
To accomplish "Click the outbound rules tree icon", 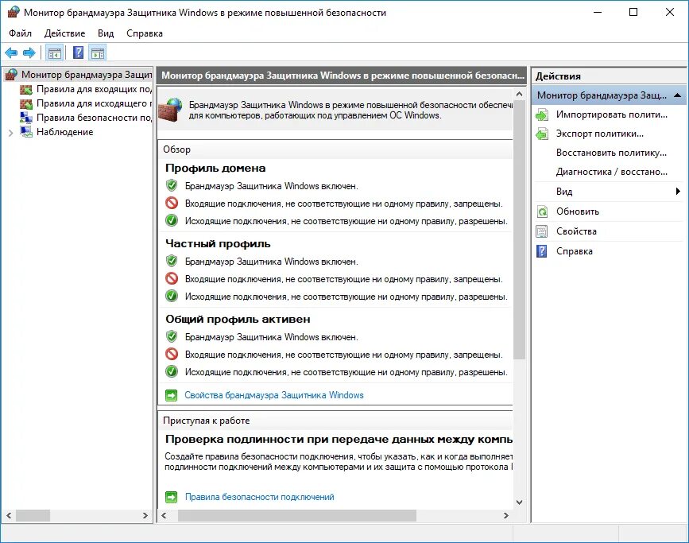I will 26,104.
